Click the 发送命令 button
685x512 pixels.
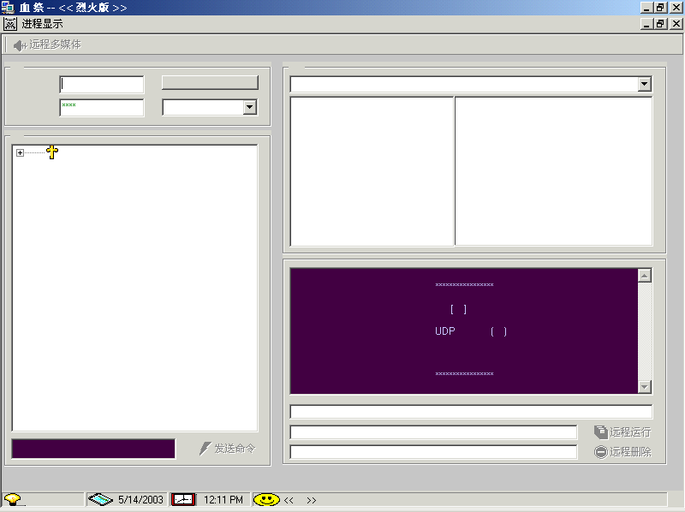(x=227, y=449)
